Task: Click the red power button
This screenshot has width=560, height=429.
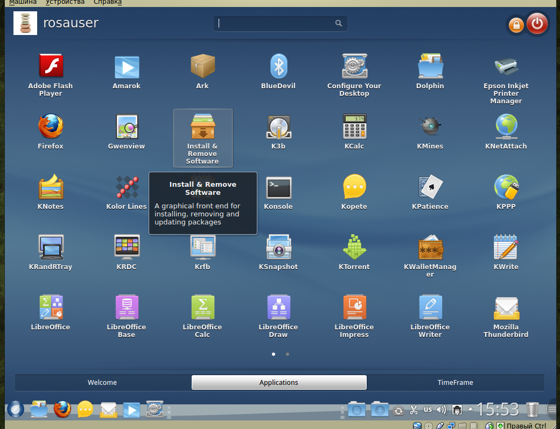Action: [537, 24]
